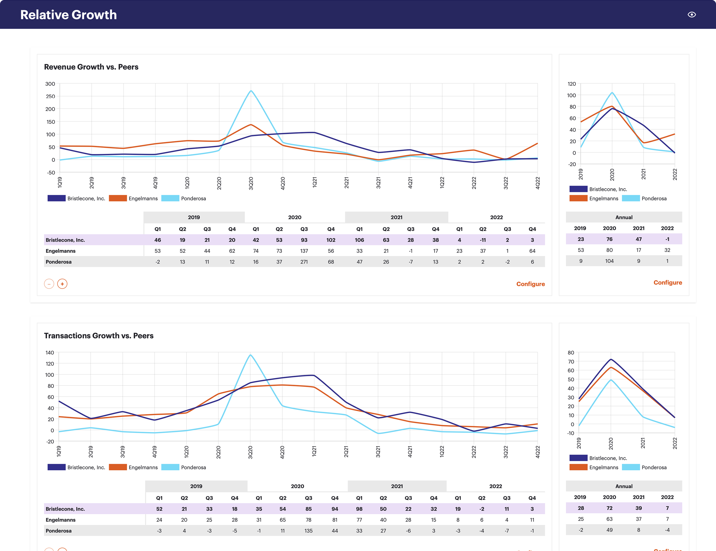Screen dimensions: 716x551
Task: Click the 2020 peak on Revenue annual chart
Action: 612,93
